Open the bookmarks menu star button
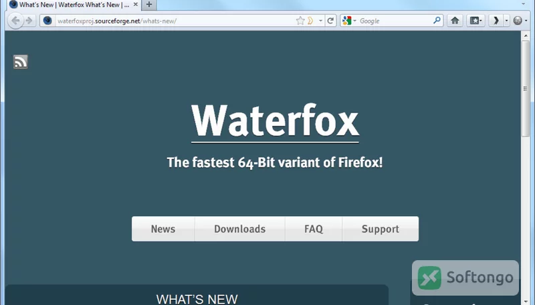 475,21
